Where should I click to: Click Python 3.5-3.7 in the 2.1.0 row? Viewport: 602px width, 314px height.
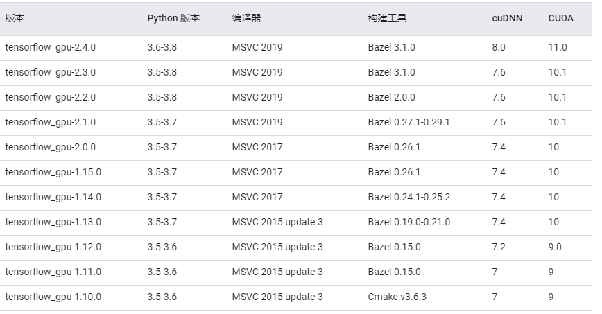[x=162, y=122]
